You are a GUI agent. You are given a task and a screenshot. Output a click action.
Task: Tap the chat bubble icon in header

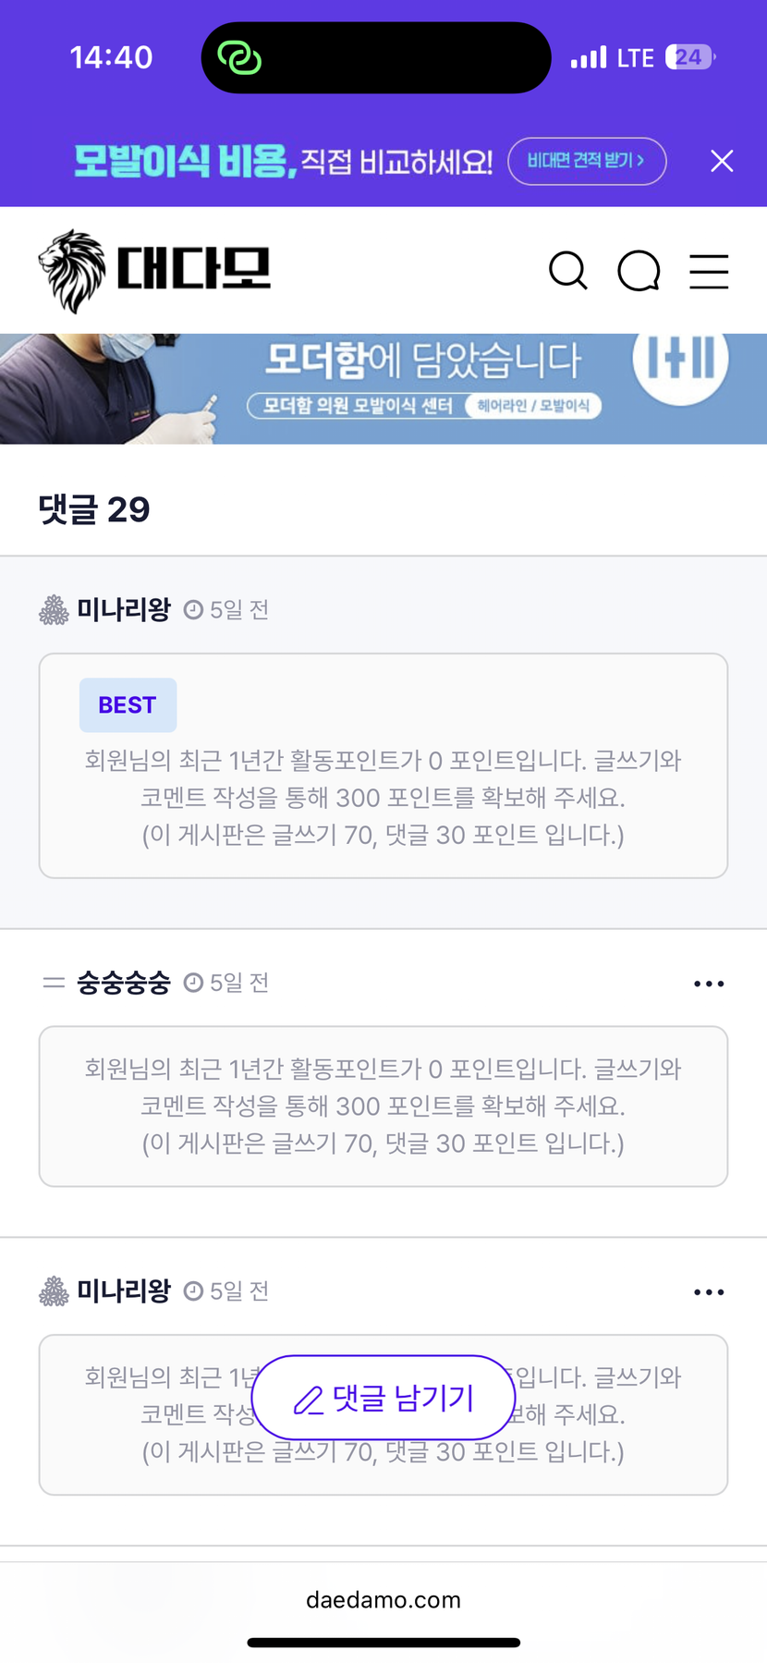(639, 271)
